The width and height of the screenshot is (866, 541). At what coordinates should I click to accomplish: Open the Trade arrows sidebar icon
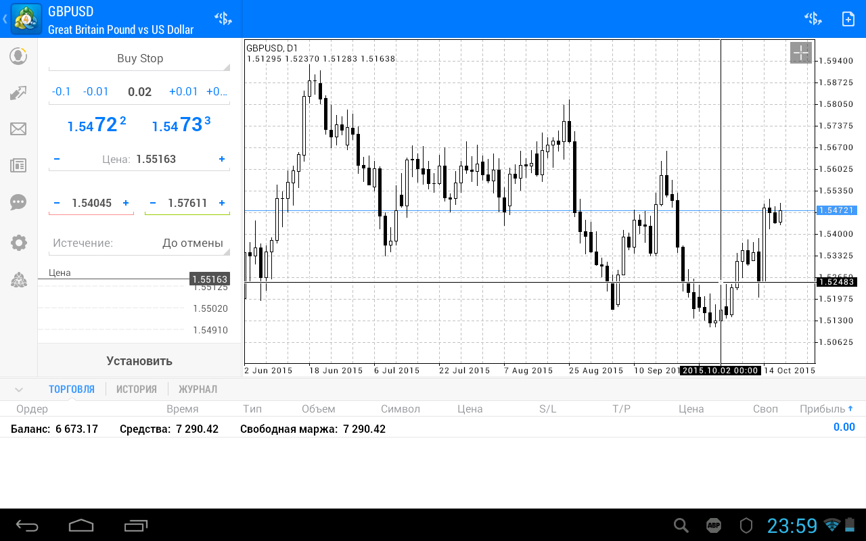[x=18, y=93]
